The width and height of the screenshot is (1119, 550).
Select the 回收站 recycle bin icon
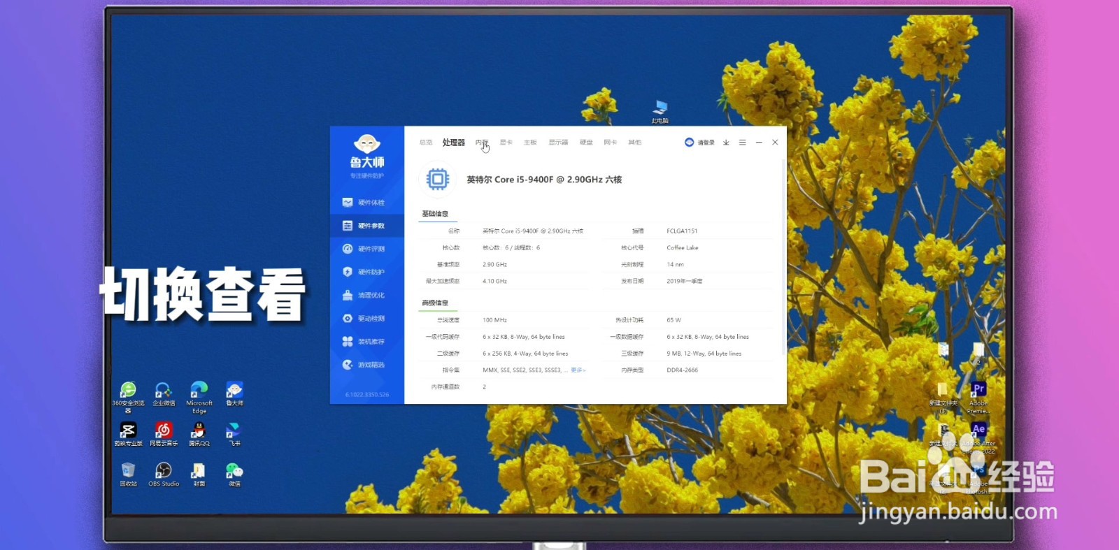[x=128, y=474]
